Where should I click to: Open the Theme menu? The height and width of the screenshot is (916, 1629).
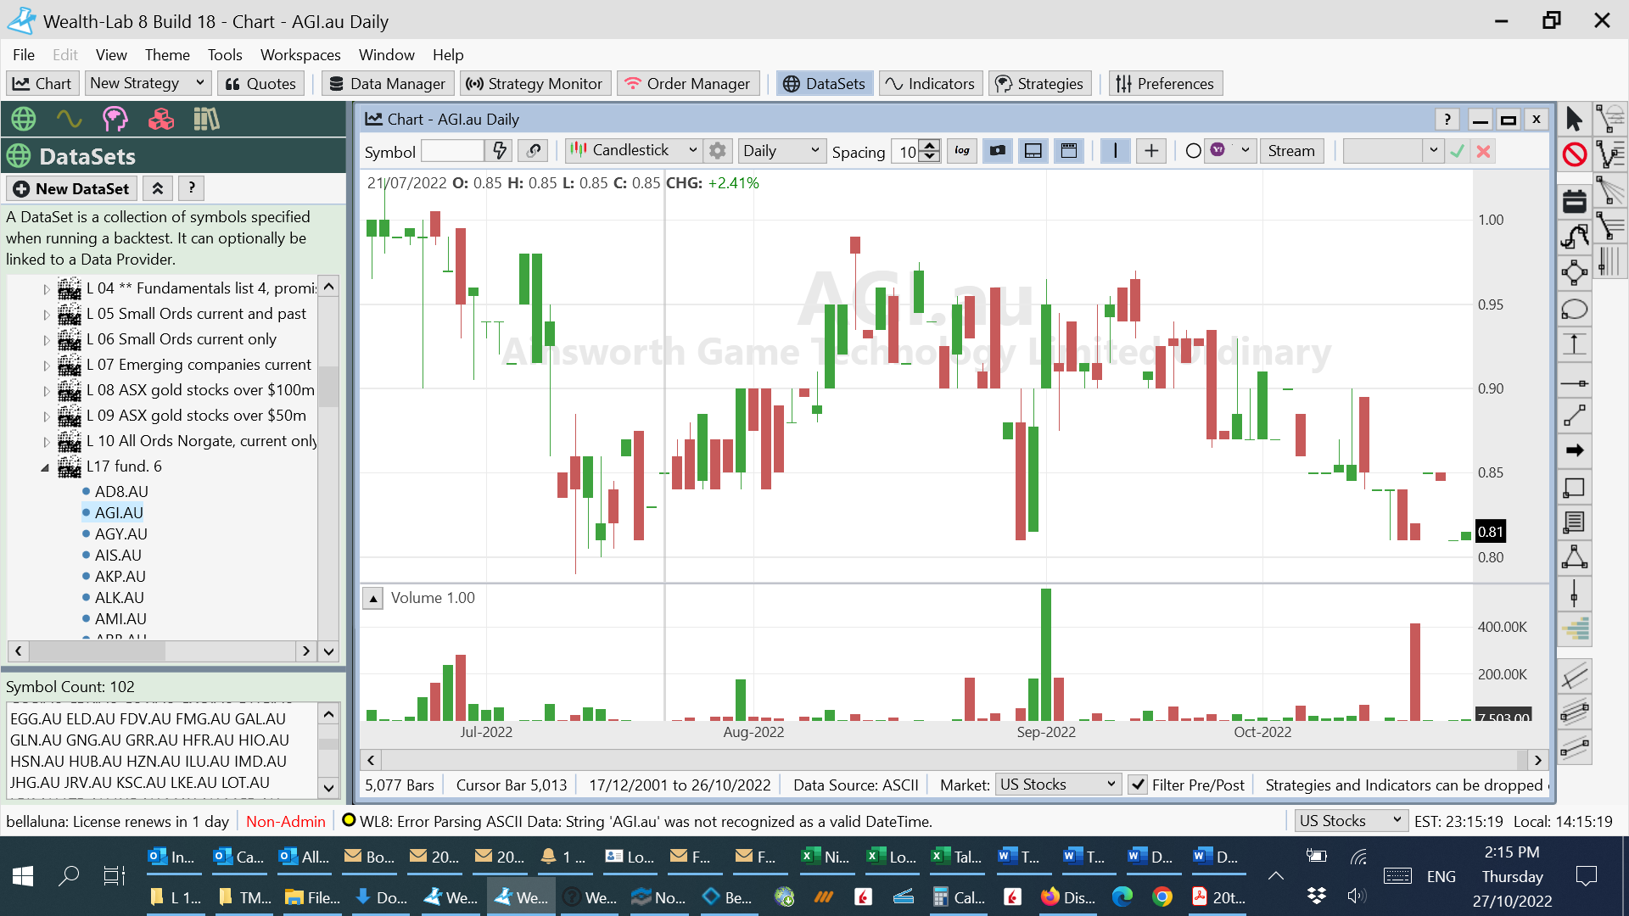167,54
